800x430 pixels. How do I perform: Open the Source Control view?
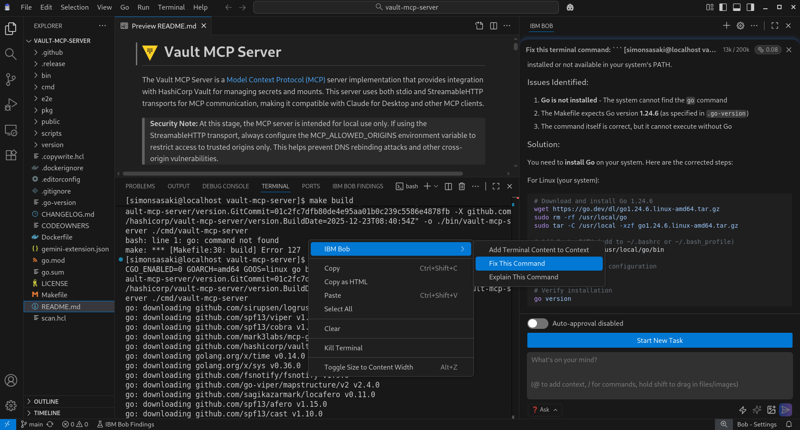11,79
